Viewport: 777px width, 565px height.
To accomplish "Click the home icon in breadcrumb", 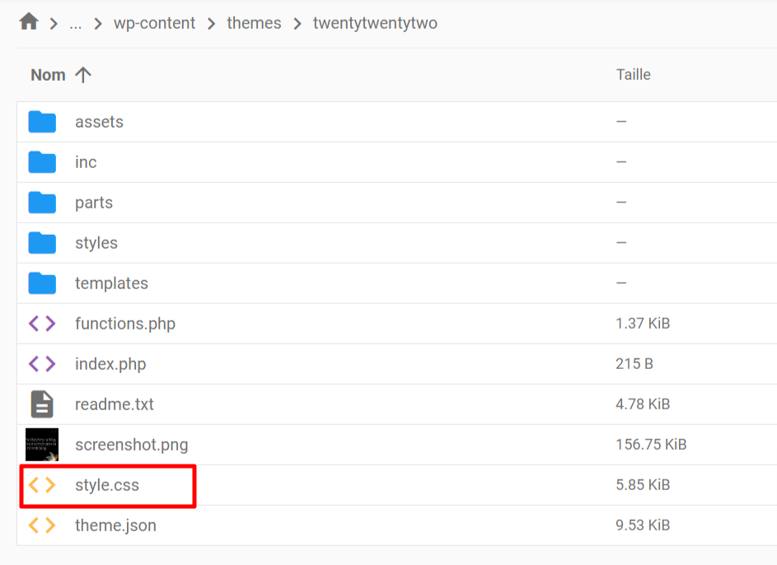I will [x=29, y=22].
